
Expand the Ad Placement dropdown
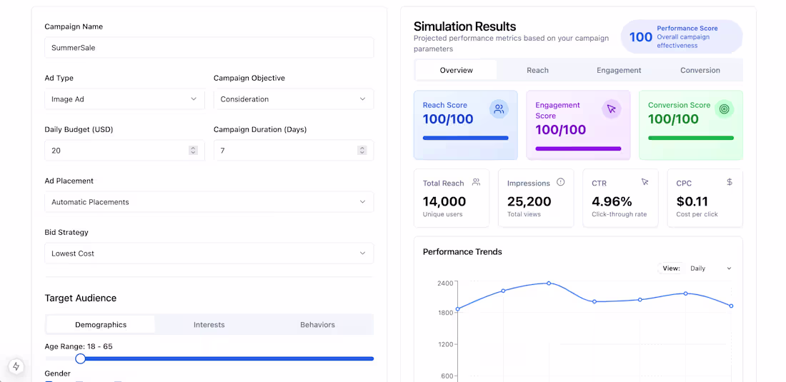tap(209, 202)
